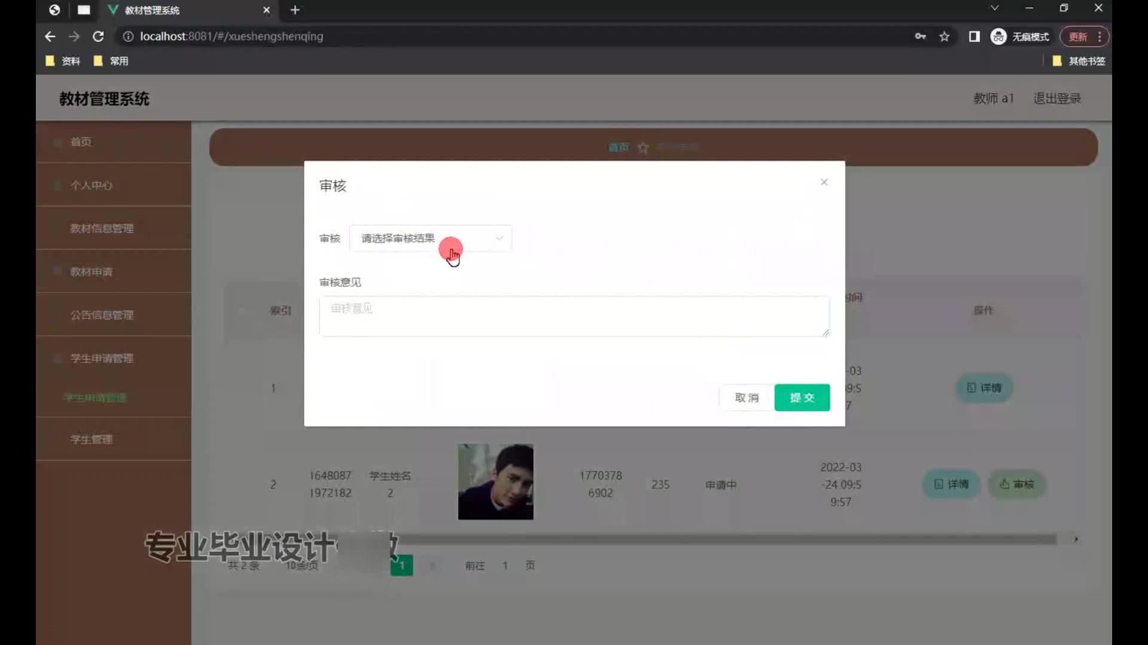Click the scrollbar right arrow
The image size is (1148, 645).
(x=1076, y=539)
